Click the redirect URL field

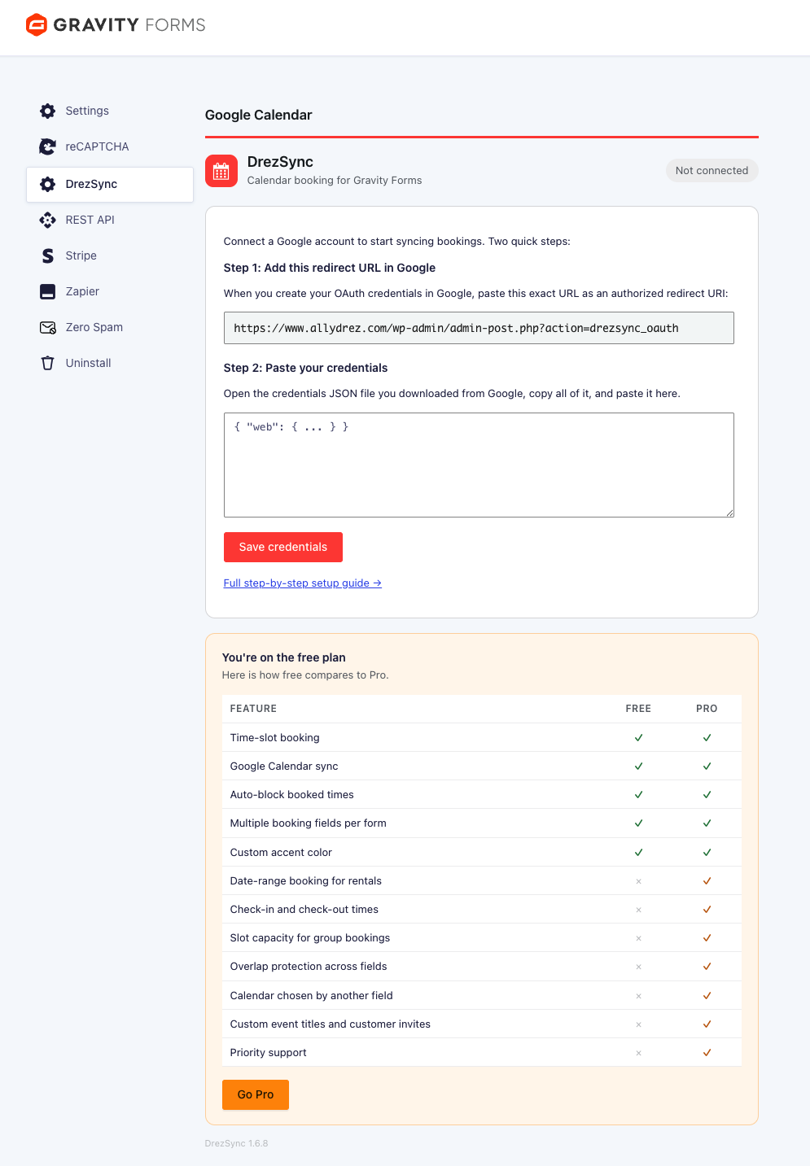click(479, 328)
